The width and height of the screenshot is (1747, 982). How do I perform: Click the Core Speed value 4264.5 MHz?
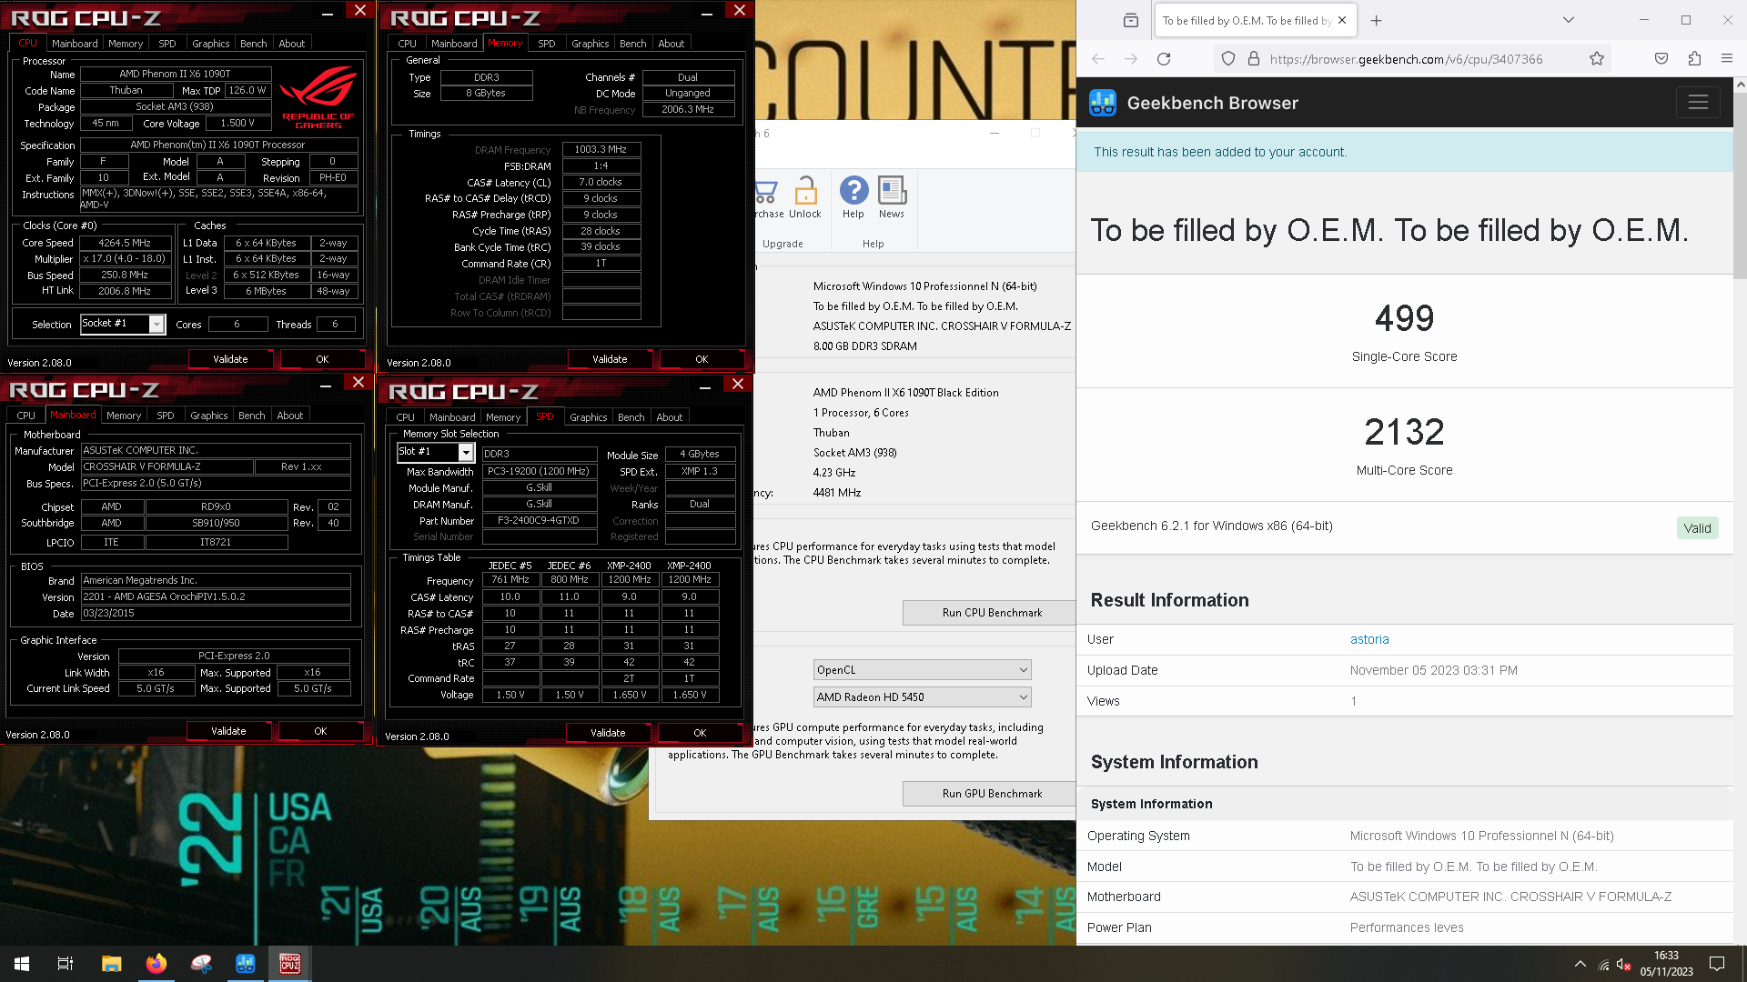[126, 243]
